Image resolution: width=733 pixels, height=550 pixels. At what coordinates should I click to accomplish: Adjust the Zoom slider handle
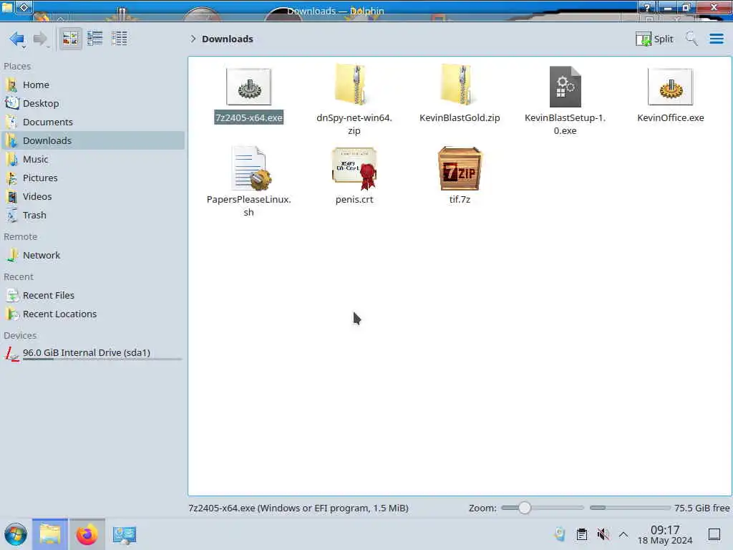[524, 508]
